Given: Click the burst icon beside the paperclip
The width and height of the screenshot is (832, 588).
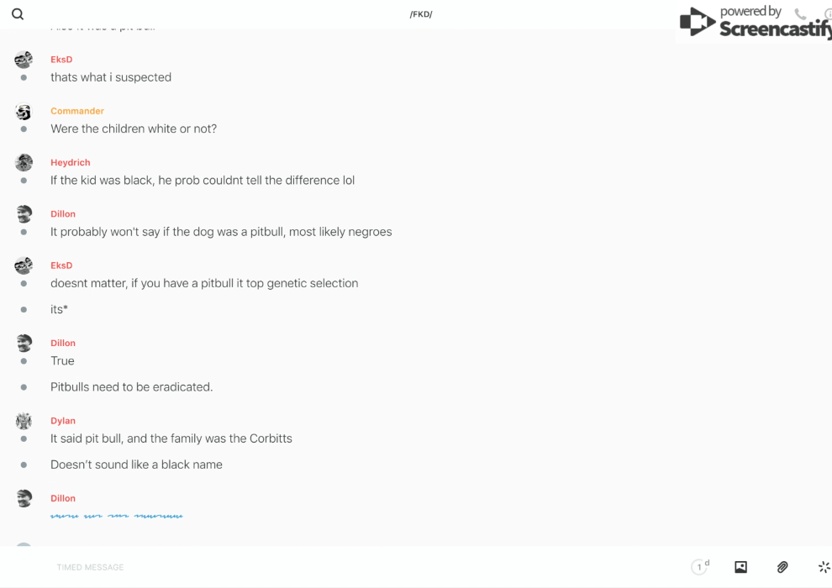Looking at the screenshot, I should tap(824, 567).
